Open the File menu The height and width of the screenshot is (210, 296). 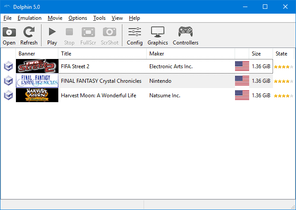click(x=8, y=18)
